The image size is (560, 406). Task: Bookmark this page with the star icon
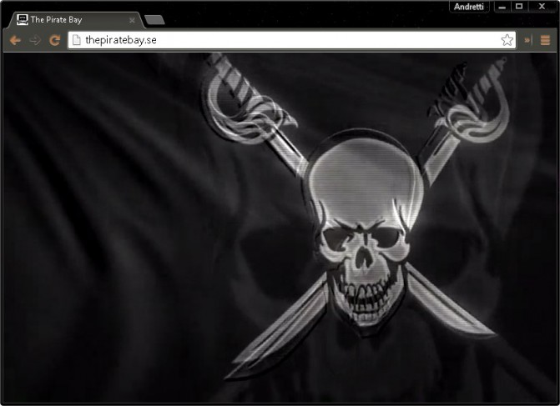click(507, 40)
